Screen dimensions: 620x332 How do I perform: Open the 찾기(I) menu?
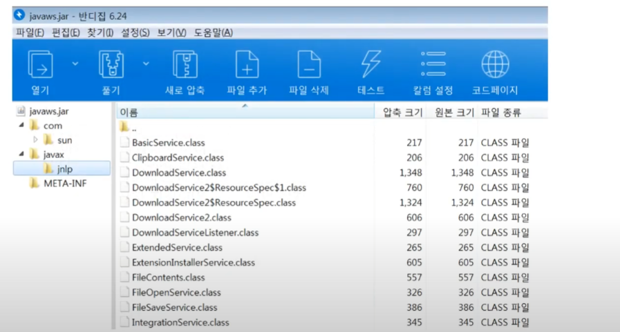100,32
